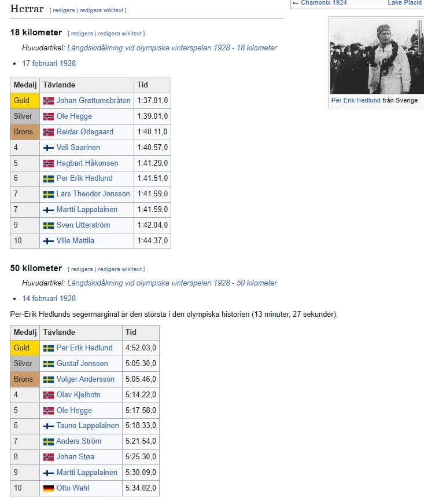Open Per Erik Hedlund link in photo caption
The image size is (424, 501).
point(356,100)
